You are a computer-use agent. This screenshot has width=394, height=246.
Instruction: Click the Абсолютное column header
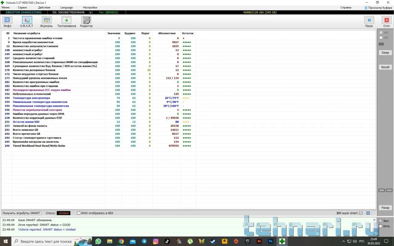(167, 33)
